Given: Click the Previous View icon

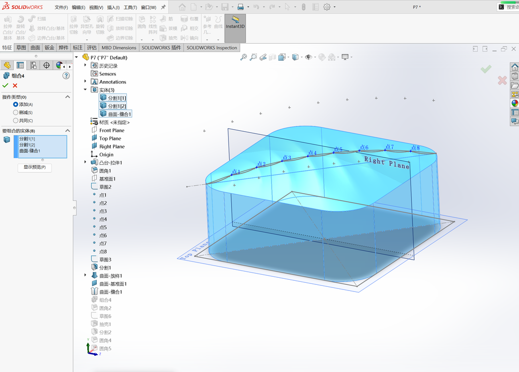Looking at the screenshot, I should click(263, 57).
